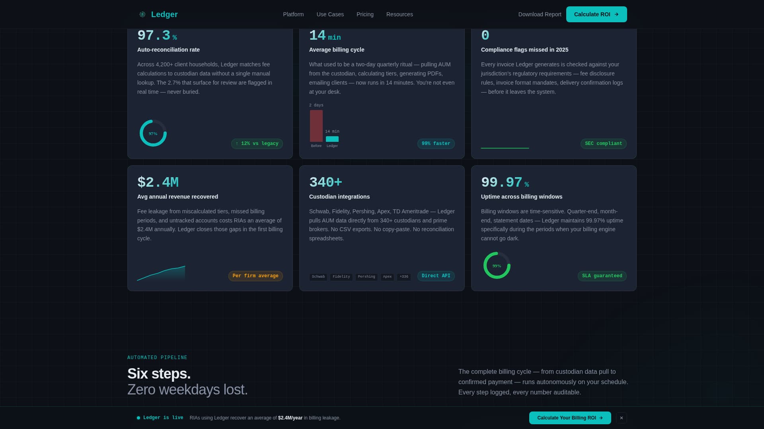Open the Resources nav item
The image size is (764, 429).
(400, 14)
